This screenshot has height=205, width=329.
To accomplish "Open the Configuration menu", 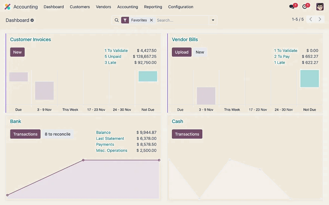I will 181,7.
